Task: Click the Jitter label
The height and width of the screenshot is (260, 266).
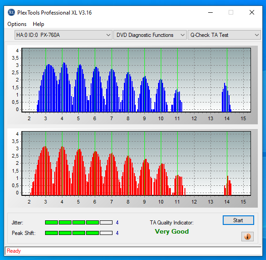Action: click(17, 223)
